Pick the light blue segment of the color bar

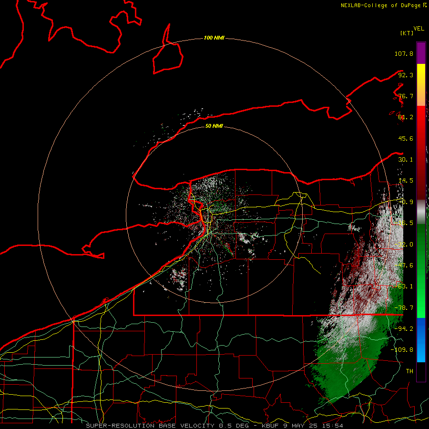[x=421, y=352]
